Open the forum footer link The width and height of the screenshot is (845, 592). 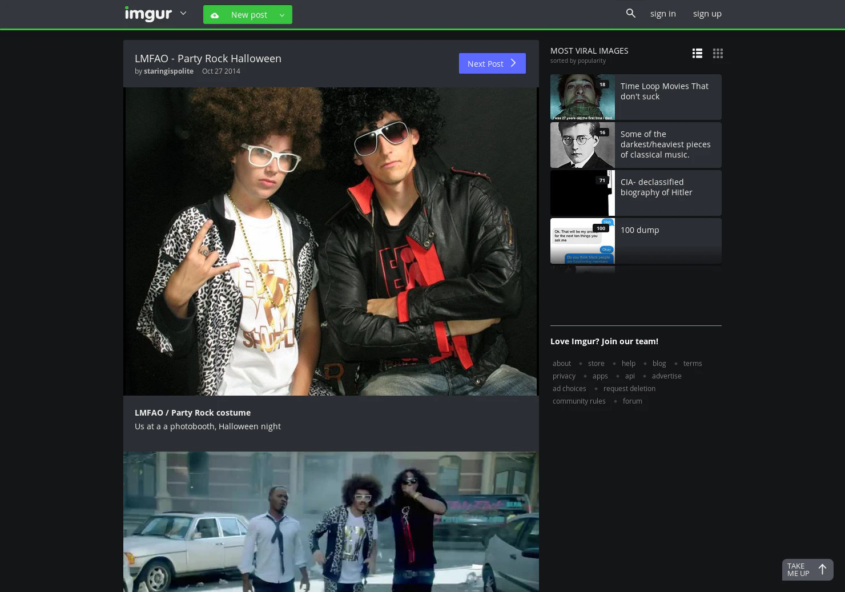[633, 401]
